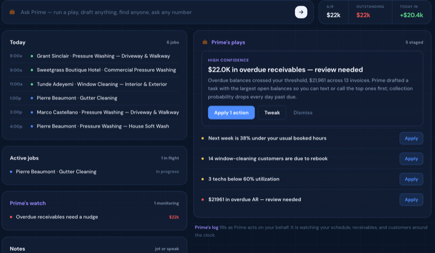The height and width of the screenshot is (253, 435).
Task: Click 14 window-cleaning customers due to rebook
Action: (x=268, y=159)
